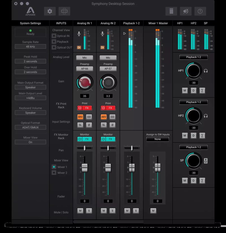Click the Mic button on Analog IN 1
This screenshot has width=226, height=233.
85,58
